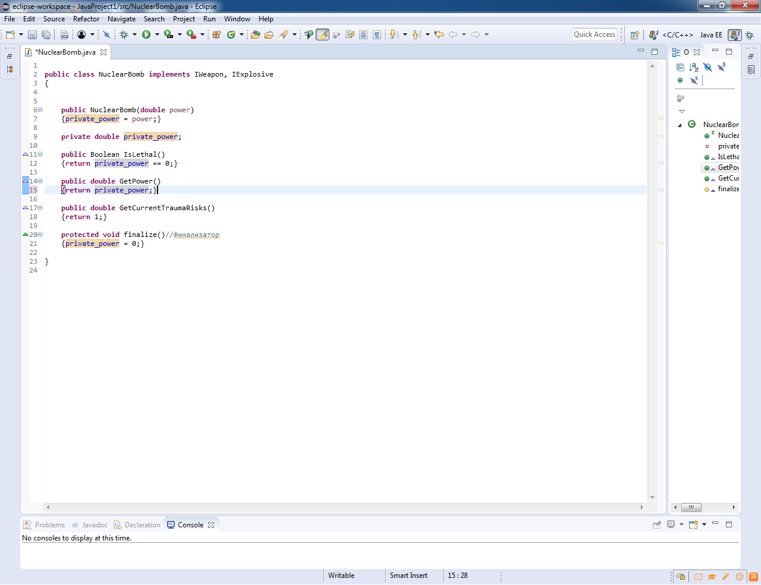Toggle Block Selection Mode
Viewport: 761px width, 585px height.
click(363, 34)
